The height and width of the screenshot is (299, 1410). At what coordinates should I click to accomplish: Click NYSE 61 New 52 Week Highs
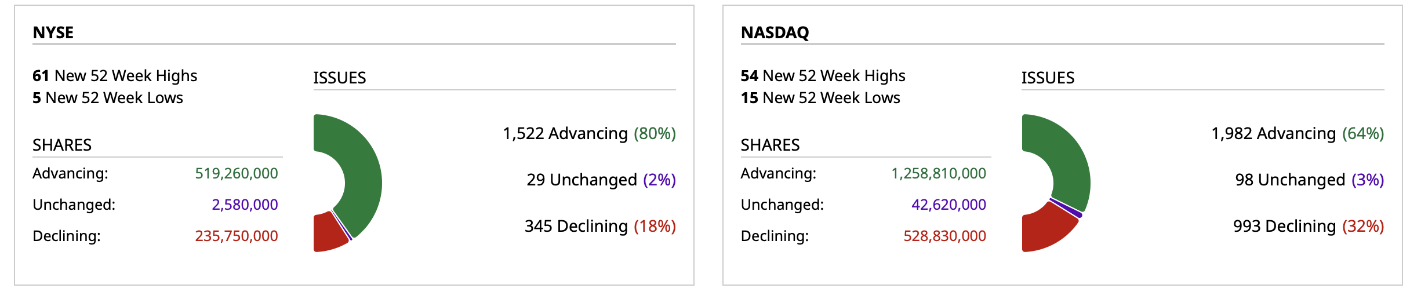tap(115, 76)
